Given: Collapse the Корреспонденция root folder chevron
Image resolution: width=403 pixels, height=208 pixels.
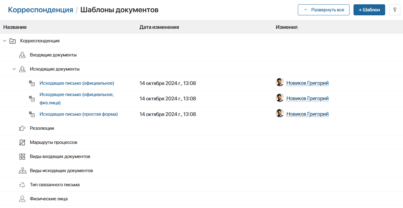Looking at the screenshot, I should point(5,41).
